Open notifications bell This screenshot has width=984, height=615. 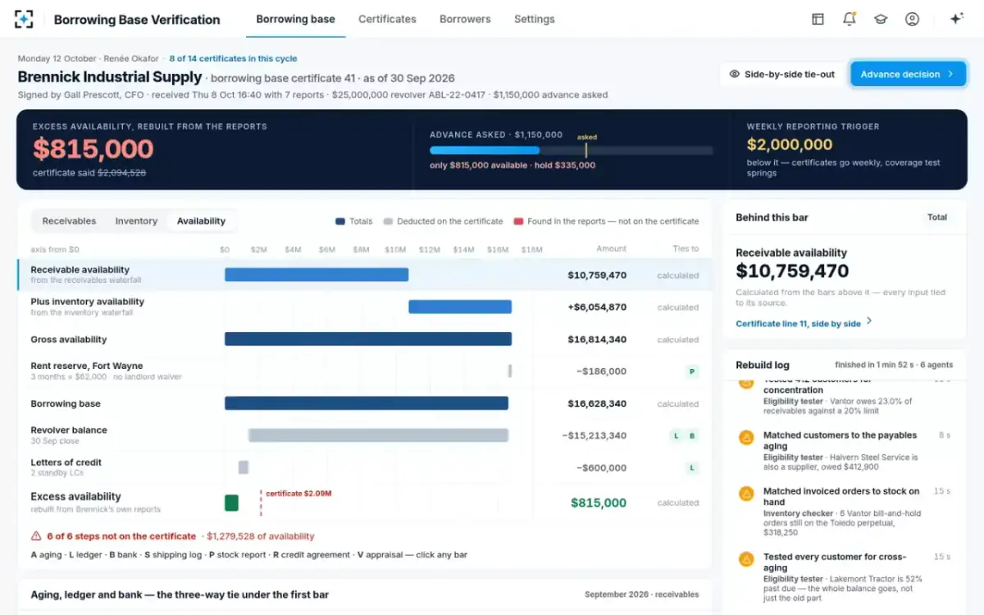click(849, 19)
